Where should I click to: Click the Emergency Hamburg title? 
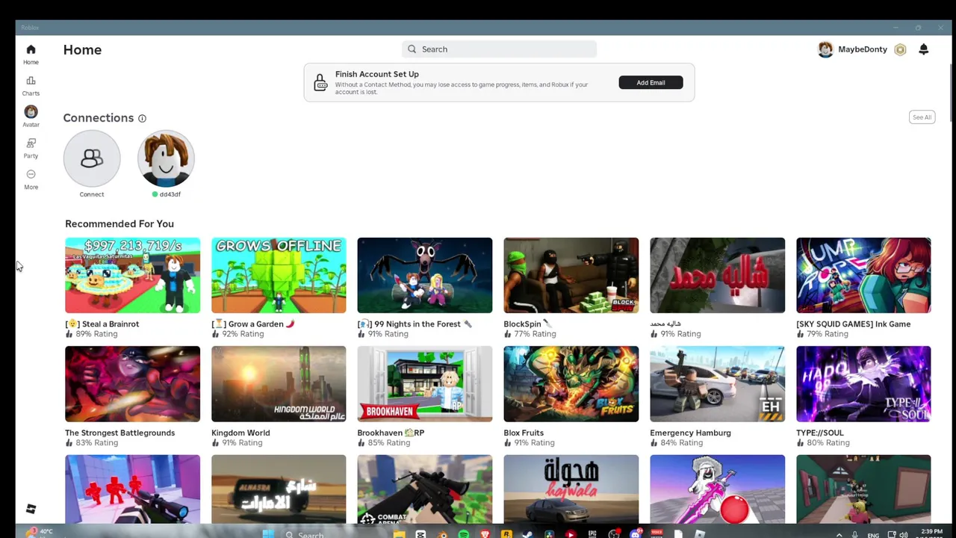click(690, 433)
